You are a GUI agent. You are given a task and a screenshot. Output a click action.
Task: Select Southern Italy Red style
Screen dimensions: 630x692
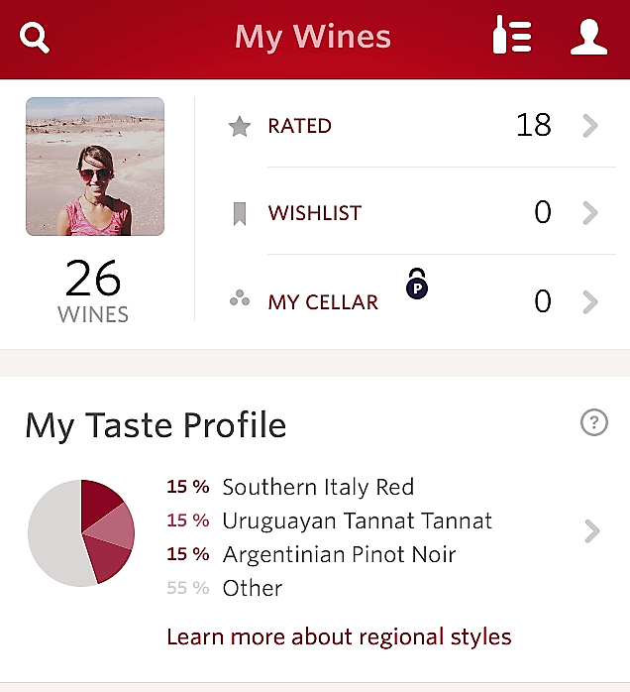(318, 487)
